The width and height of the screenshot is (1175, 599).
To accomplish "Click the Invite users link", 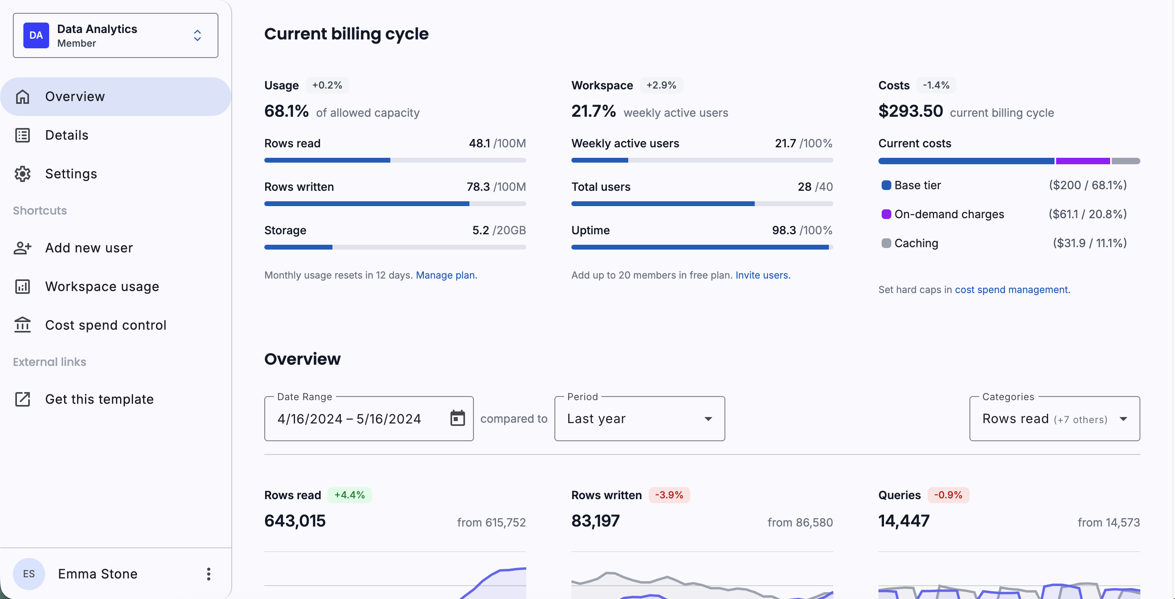I will 762,275.
